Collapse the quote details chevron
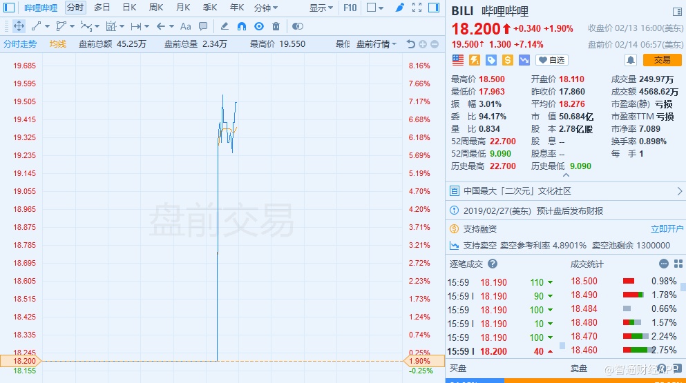Image resolution: width=686 pixels, height=383 pixels. (566, 175)
